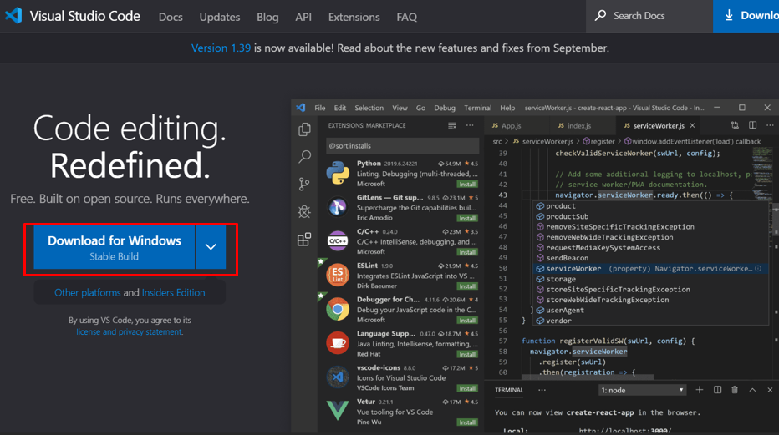Select the GitLens extension icon

click(338, 207)
